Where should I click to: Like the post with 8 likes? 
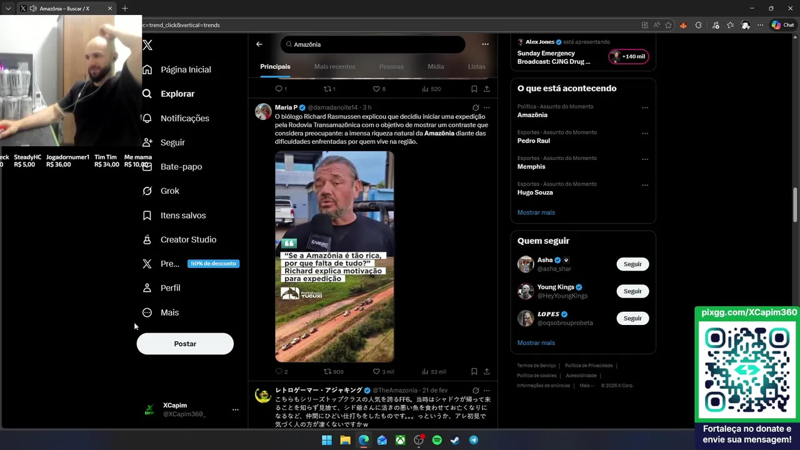pos(376,89)
